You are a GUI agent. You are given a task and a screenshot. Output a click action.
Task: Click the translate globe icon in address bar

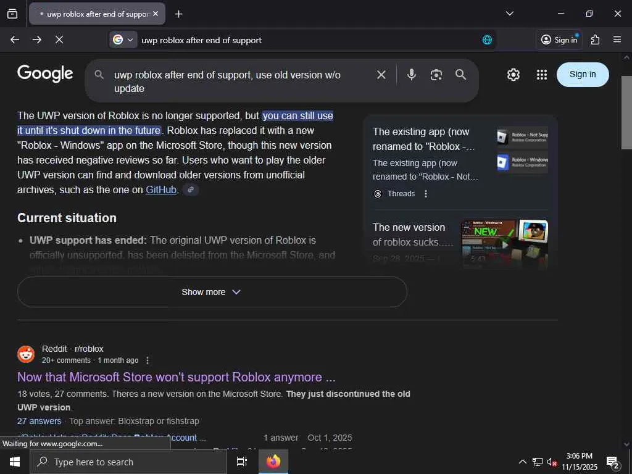pos(487,40)
